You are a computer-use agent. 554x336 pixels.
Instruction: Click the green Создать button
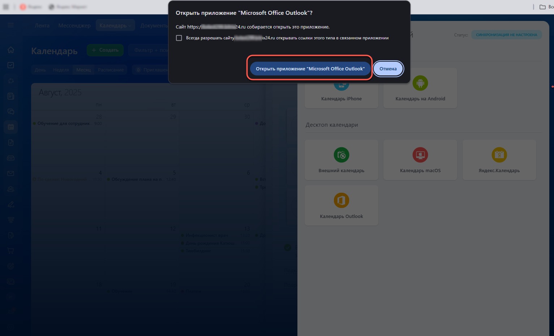click(x=105, y=50)
